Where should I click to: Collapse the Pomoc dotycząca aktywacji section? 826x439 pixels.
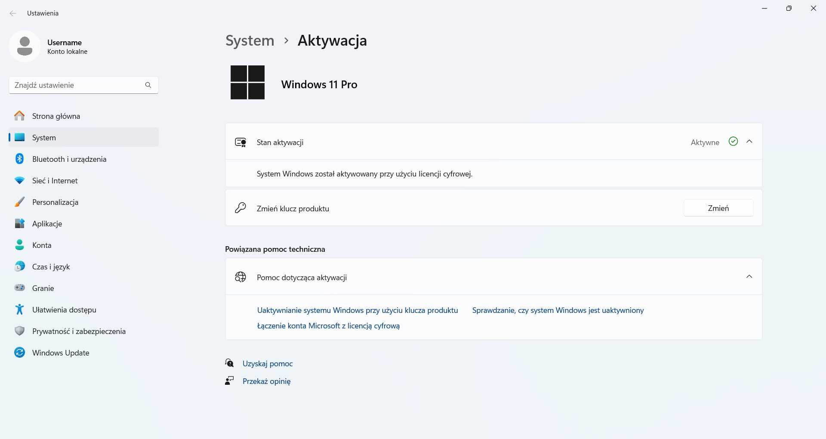749,277
